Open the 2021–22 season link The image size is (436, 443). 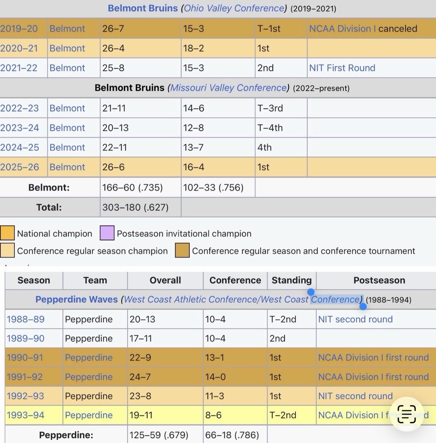19,68
